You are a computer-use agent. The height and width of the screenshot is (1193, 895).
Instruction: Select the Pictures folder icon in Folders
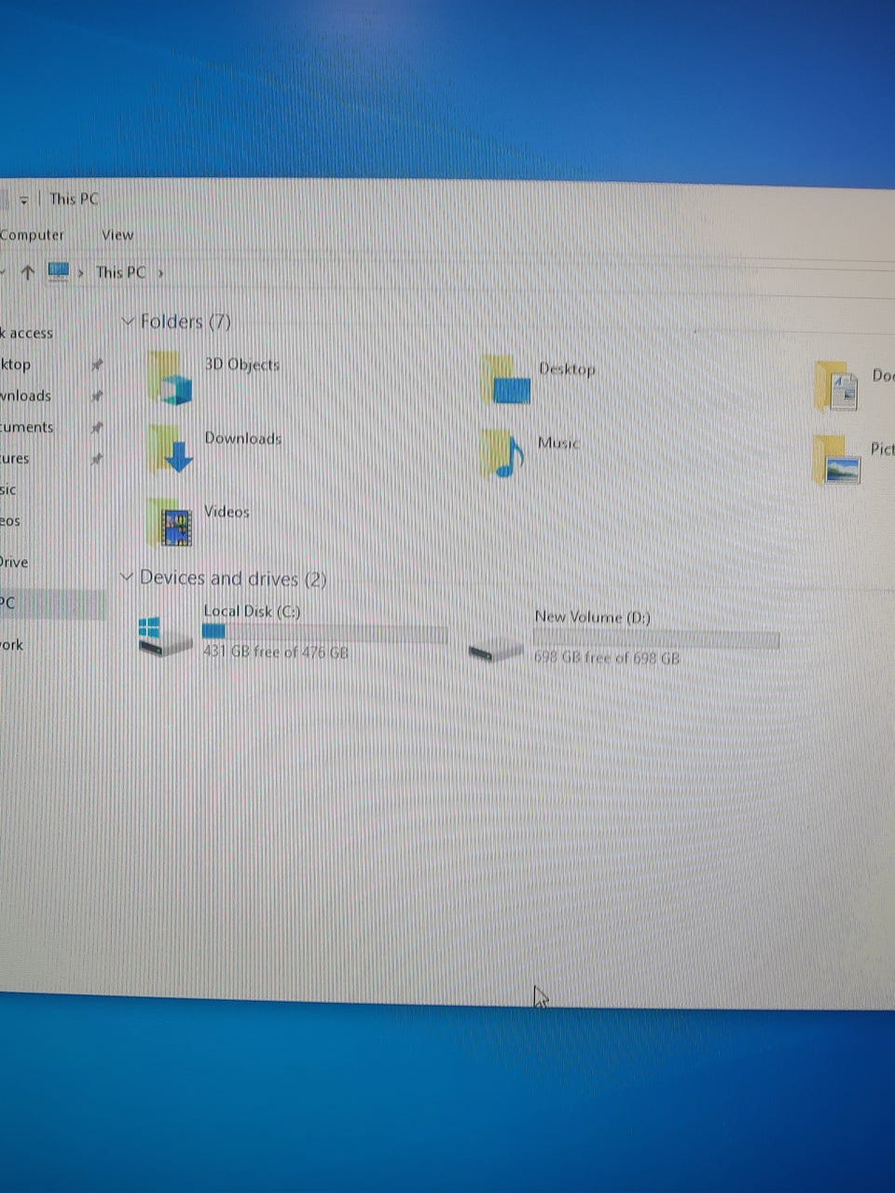point(836,459)
